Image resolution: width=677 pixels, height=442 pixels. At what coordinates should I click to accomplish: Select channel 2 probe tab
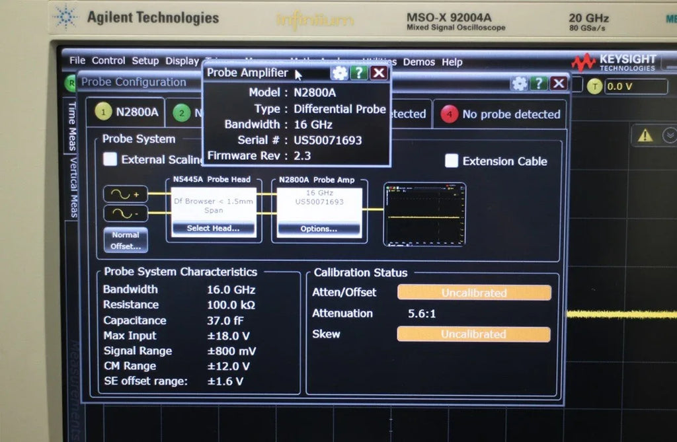[x=186, y=113]
